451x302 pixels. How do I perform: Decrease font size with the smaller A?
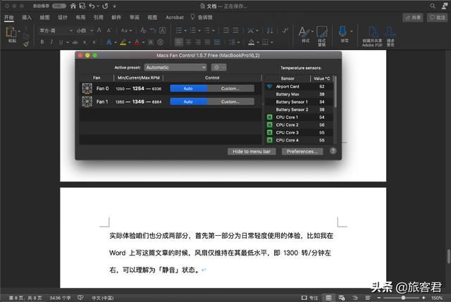(109, 30)
